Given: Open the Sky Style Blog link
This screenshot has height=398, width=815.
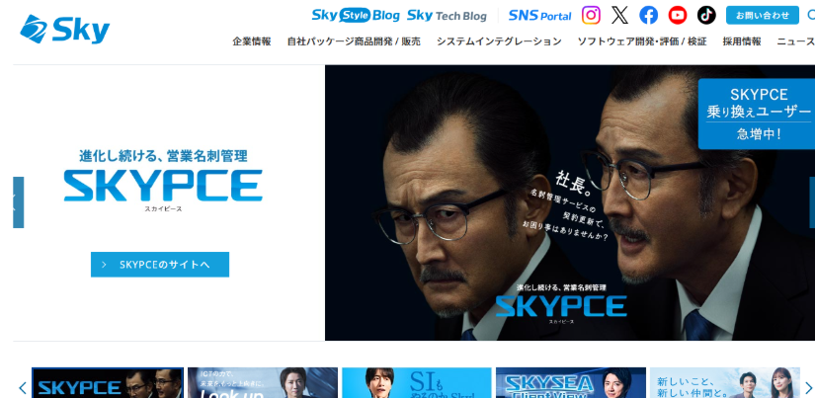Looking at the screenshot, I should point(356,16).
